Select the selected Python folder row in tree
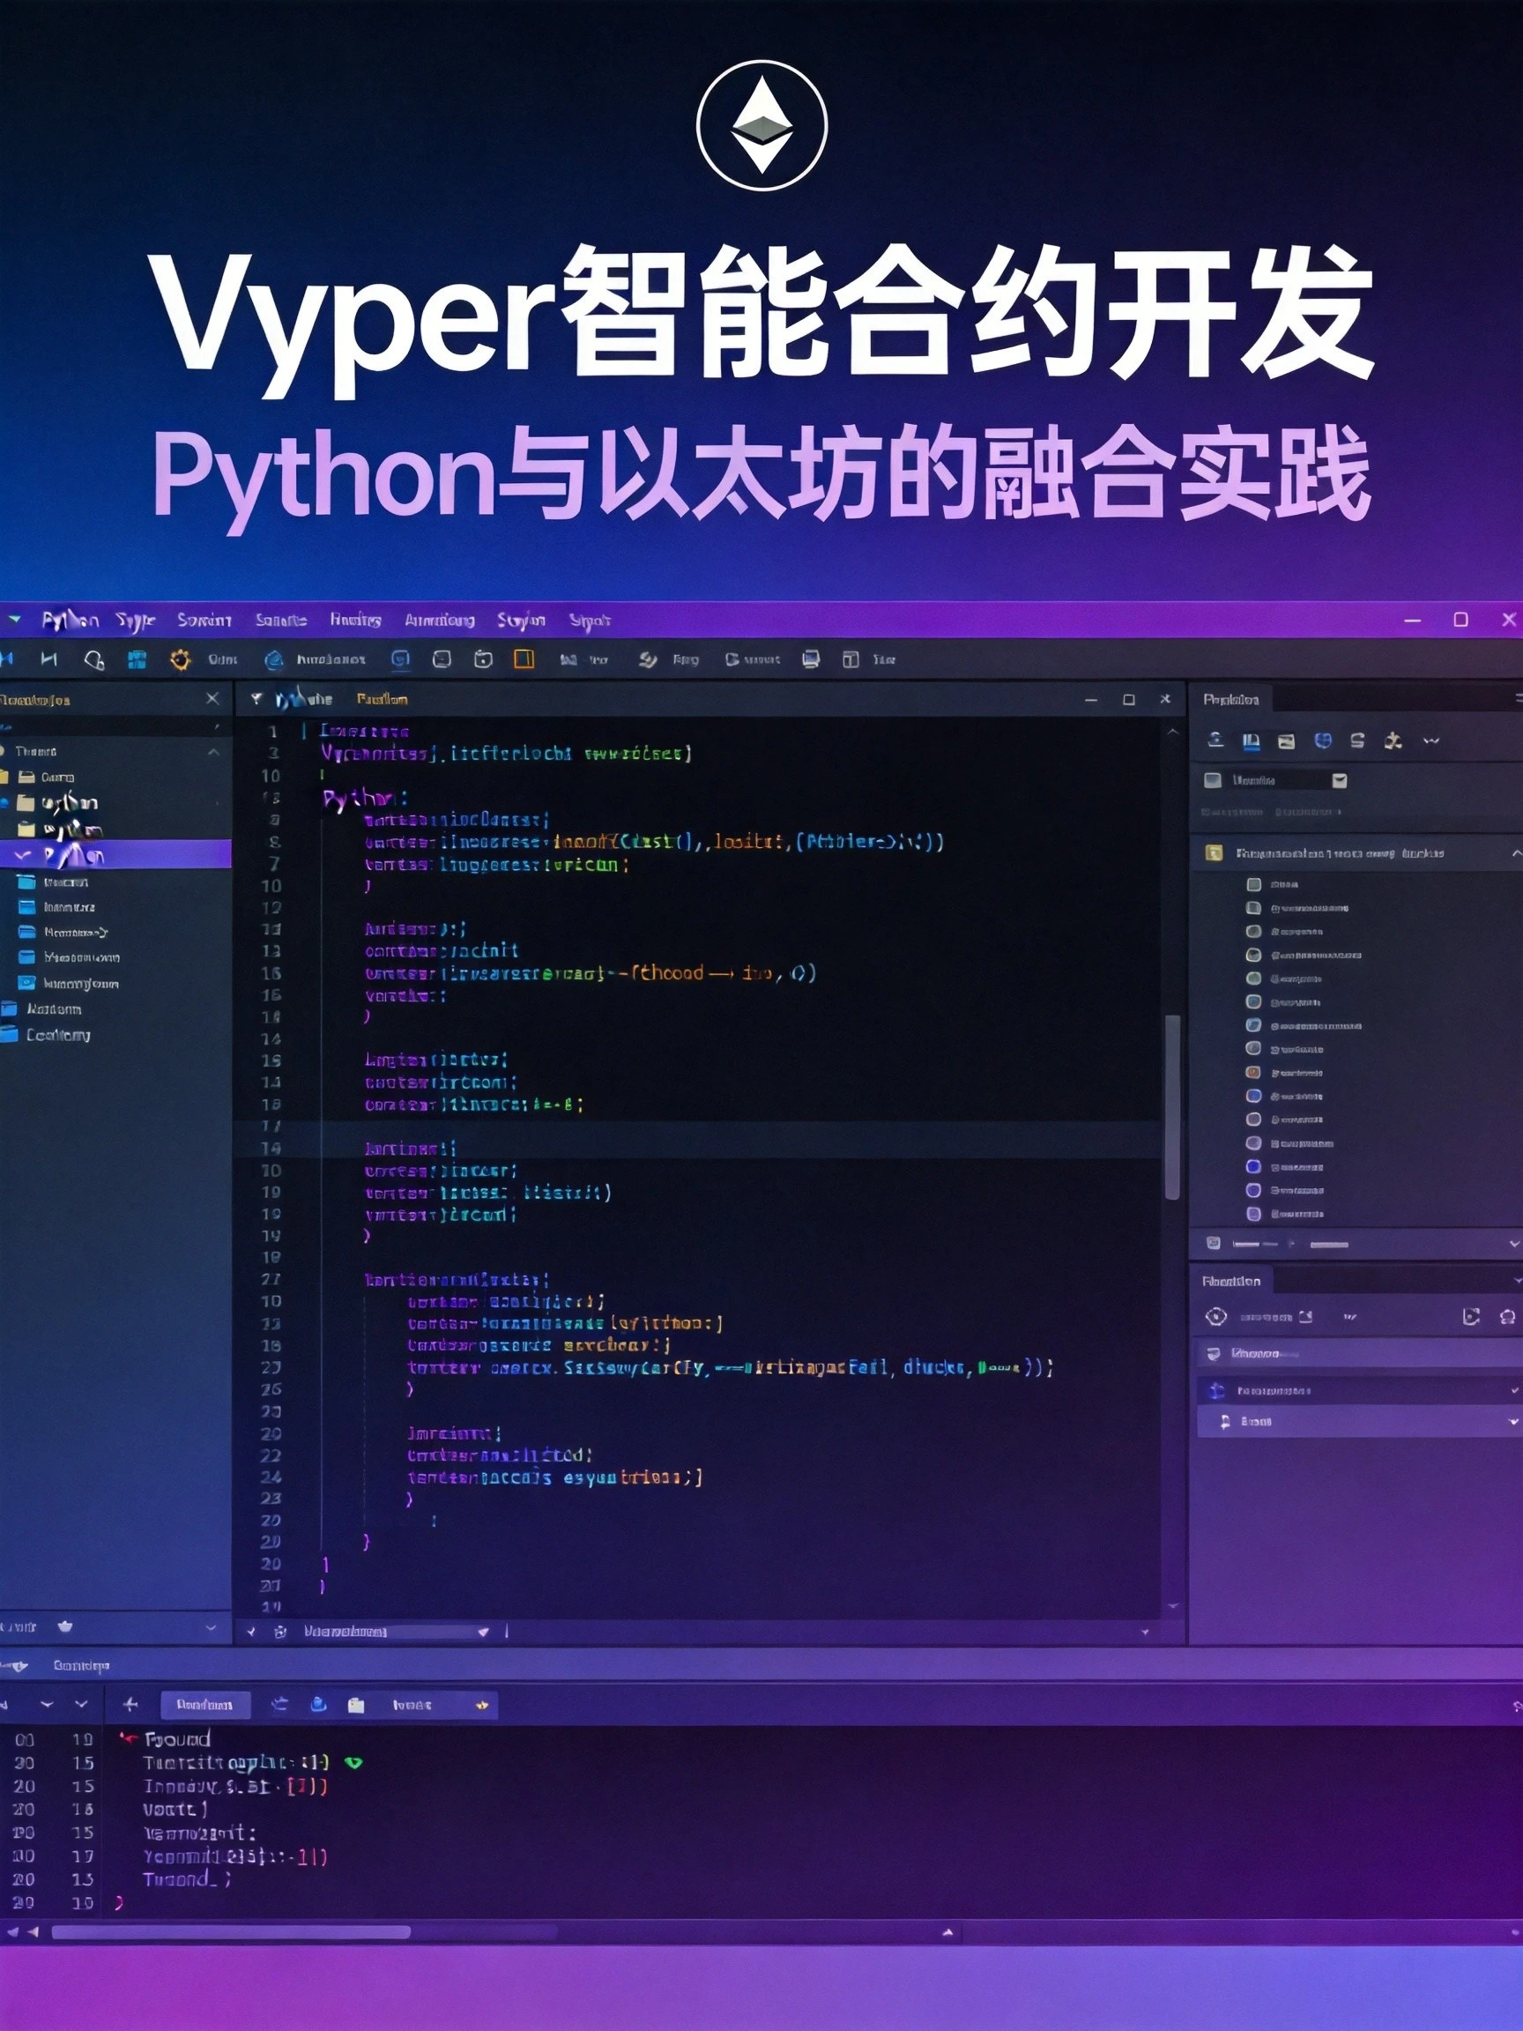 tap(115, 855)
